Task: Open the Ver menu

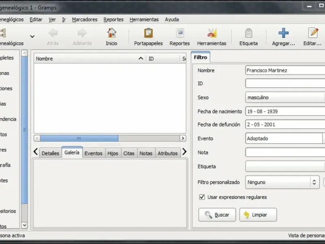Action: [x=52, y=20]
